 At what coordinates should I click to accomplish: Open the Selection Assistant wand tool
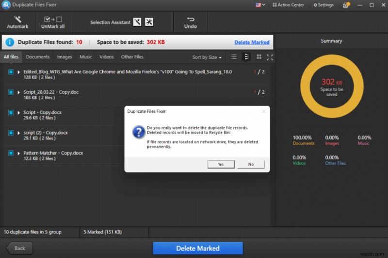pyautogui.click(x=137, y=22)
